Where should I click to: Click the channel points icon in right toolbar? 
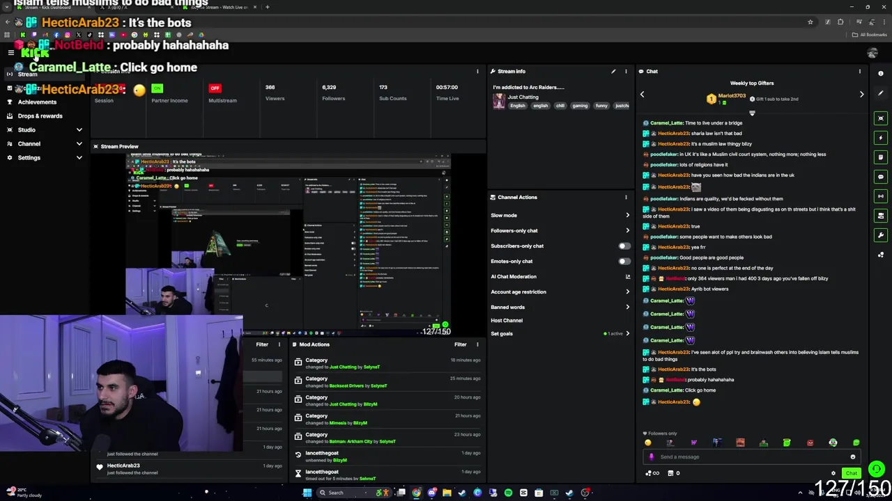pos(881,255)
